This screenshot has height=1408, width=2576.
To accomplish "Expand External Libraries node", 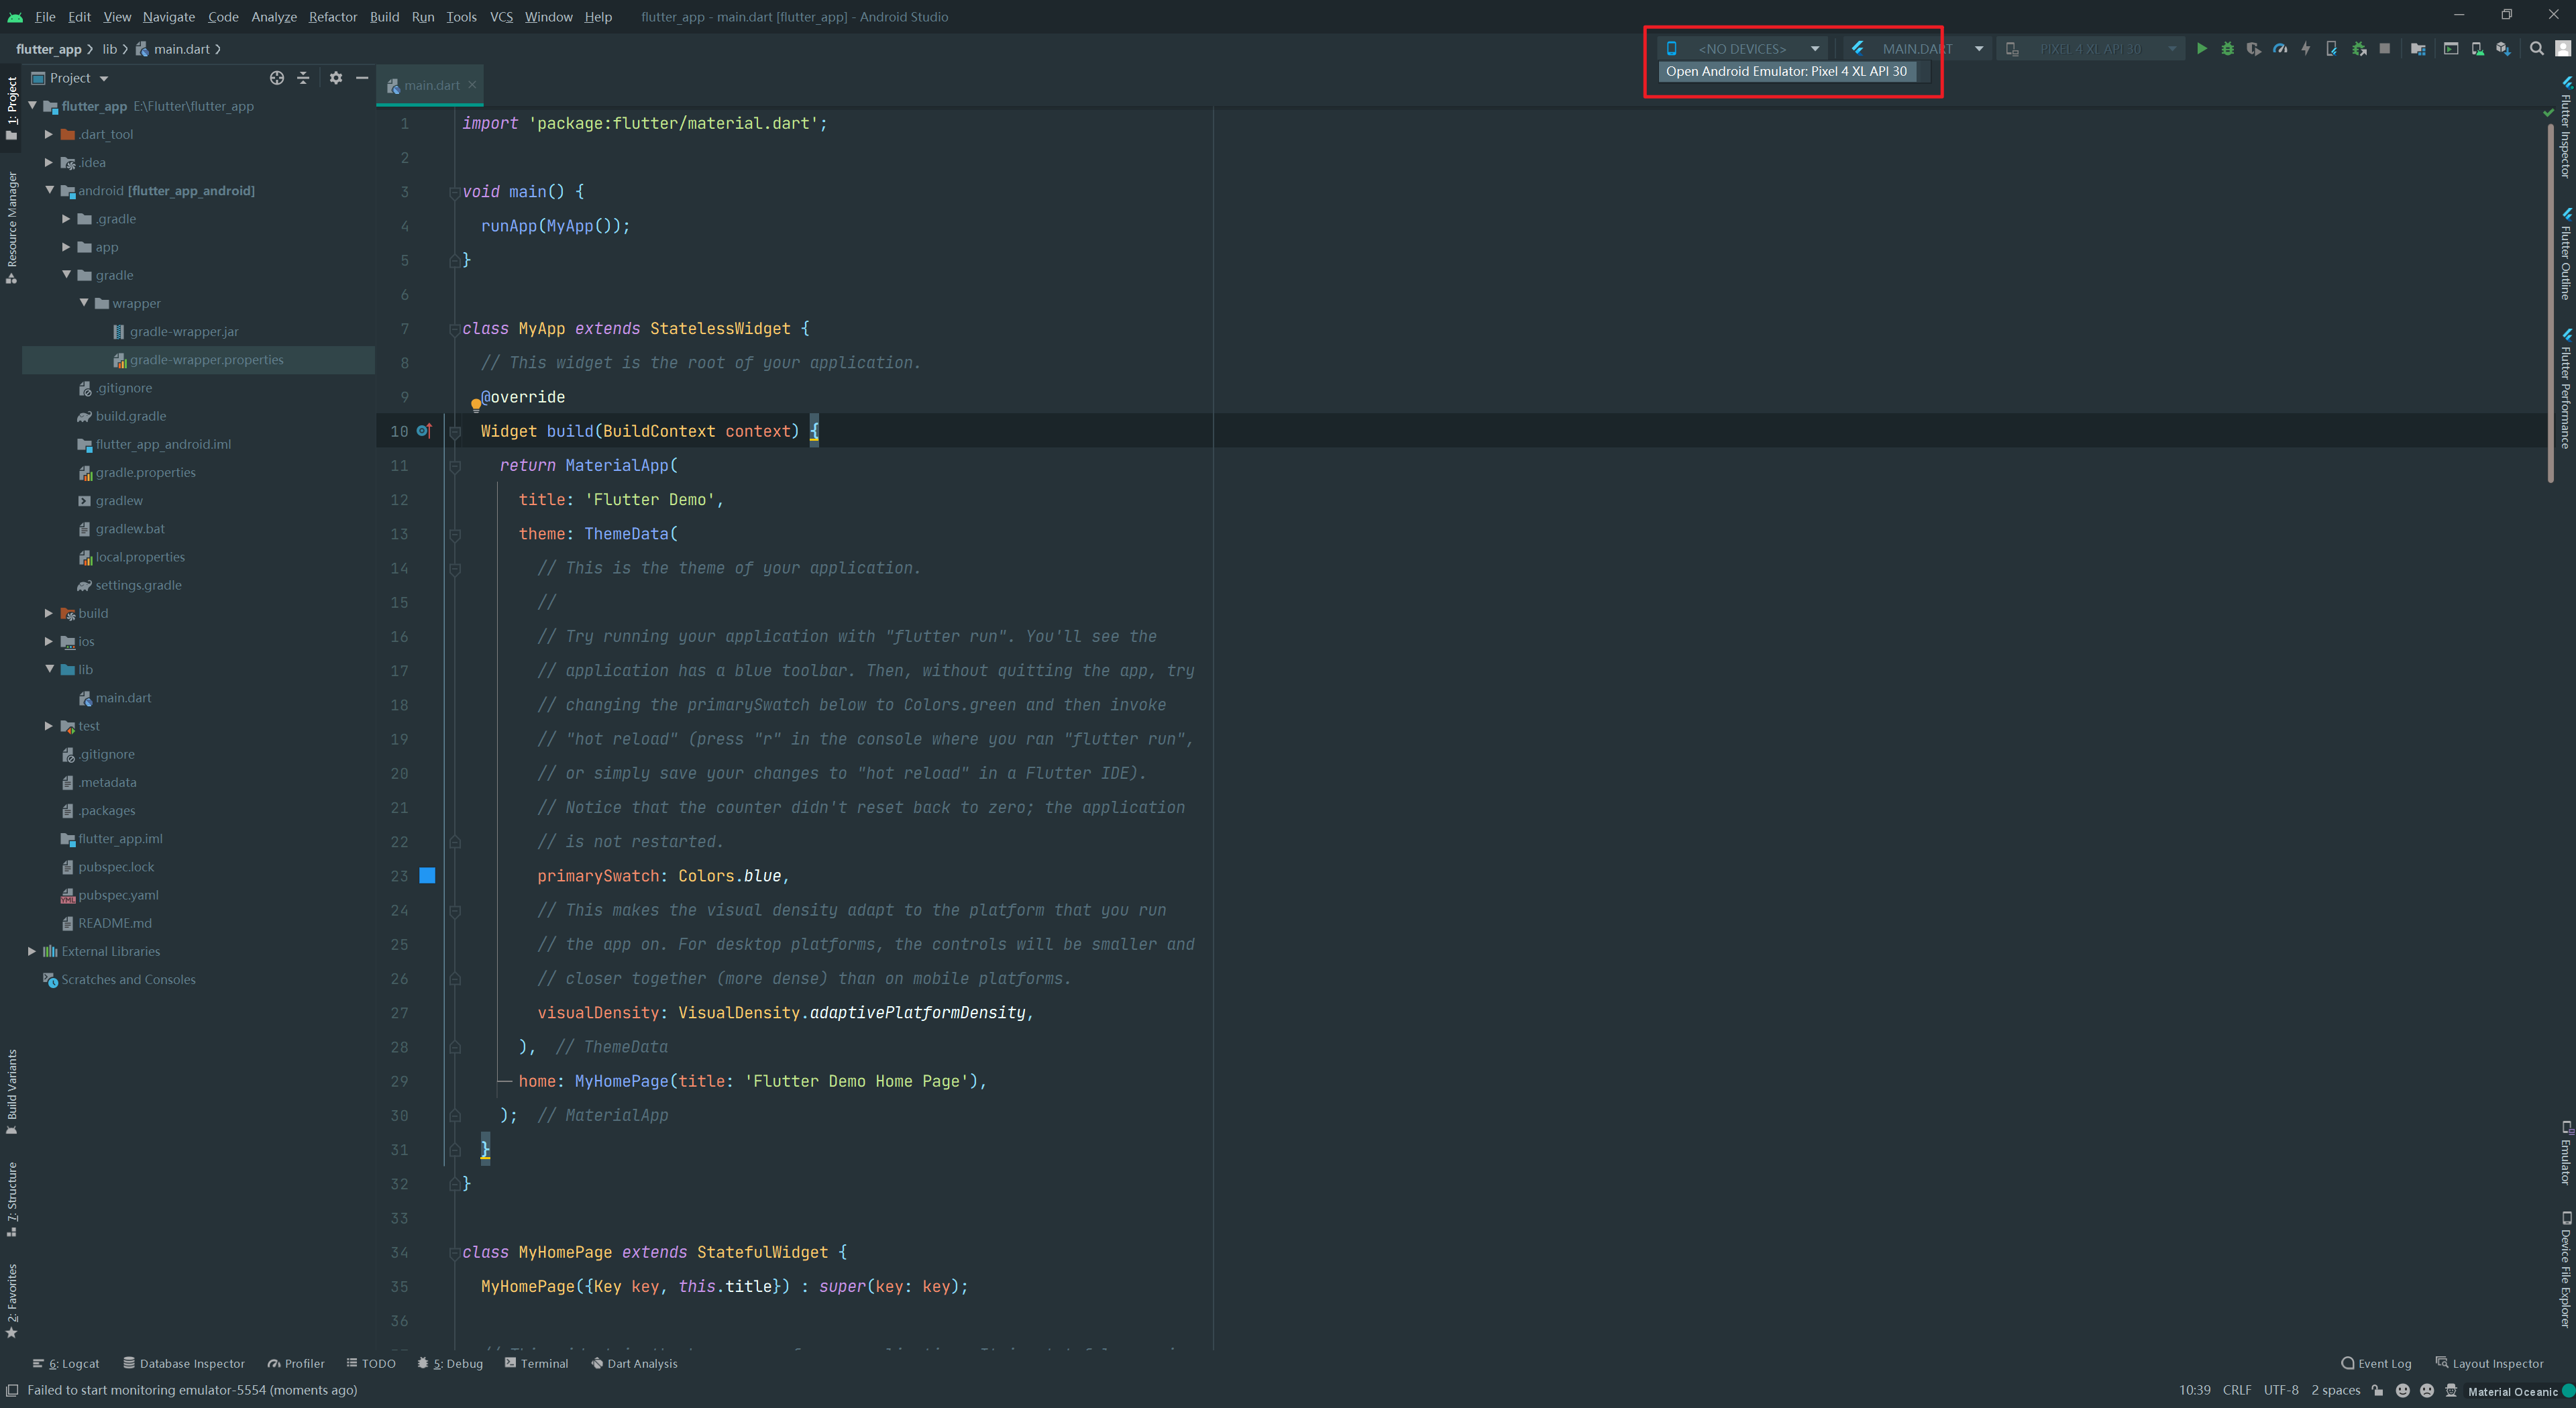I will coord(32,951).
